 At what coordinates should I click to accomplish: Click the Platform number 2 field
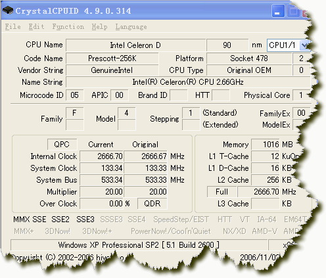pyautogui.click(x=301, y=58)
